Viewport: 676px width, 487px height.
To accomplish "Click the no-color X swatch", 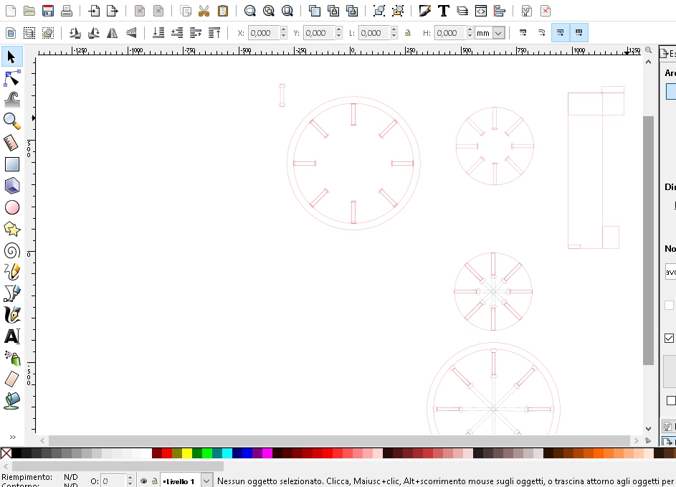I will tap(6, 453).
